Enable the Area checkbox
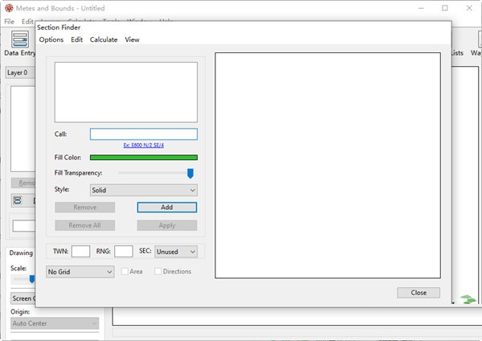 coord(125,272)
